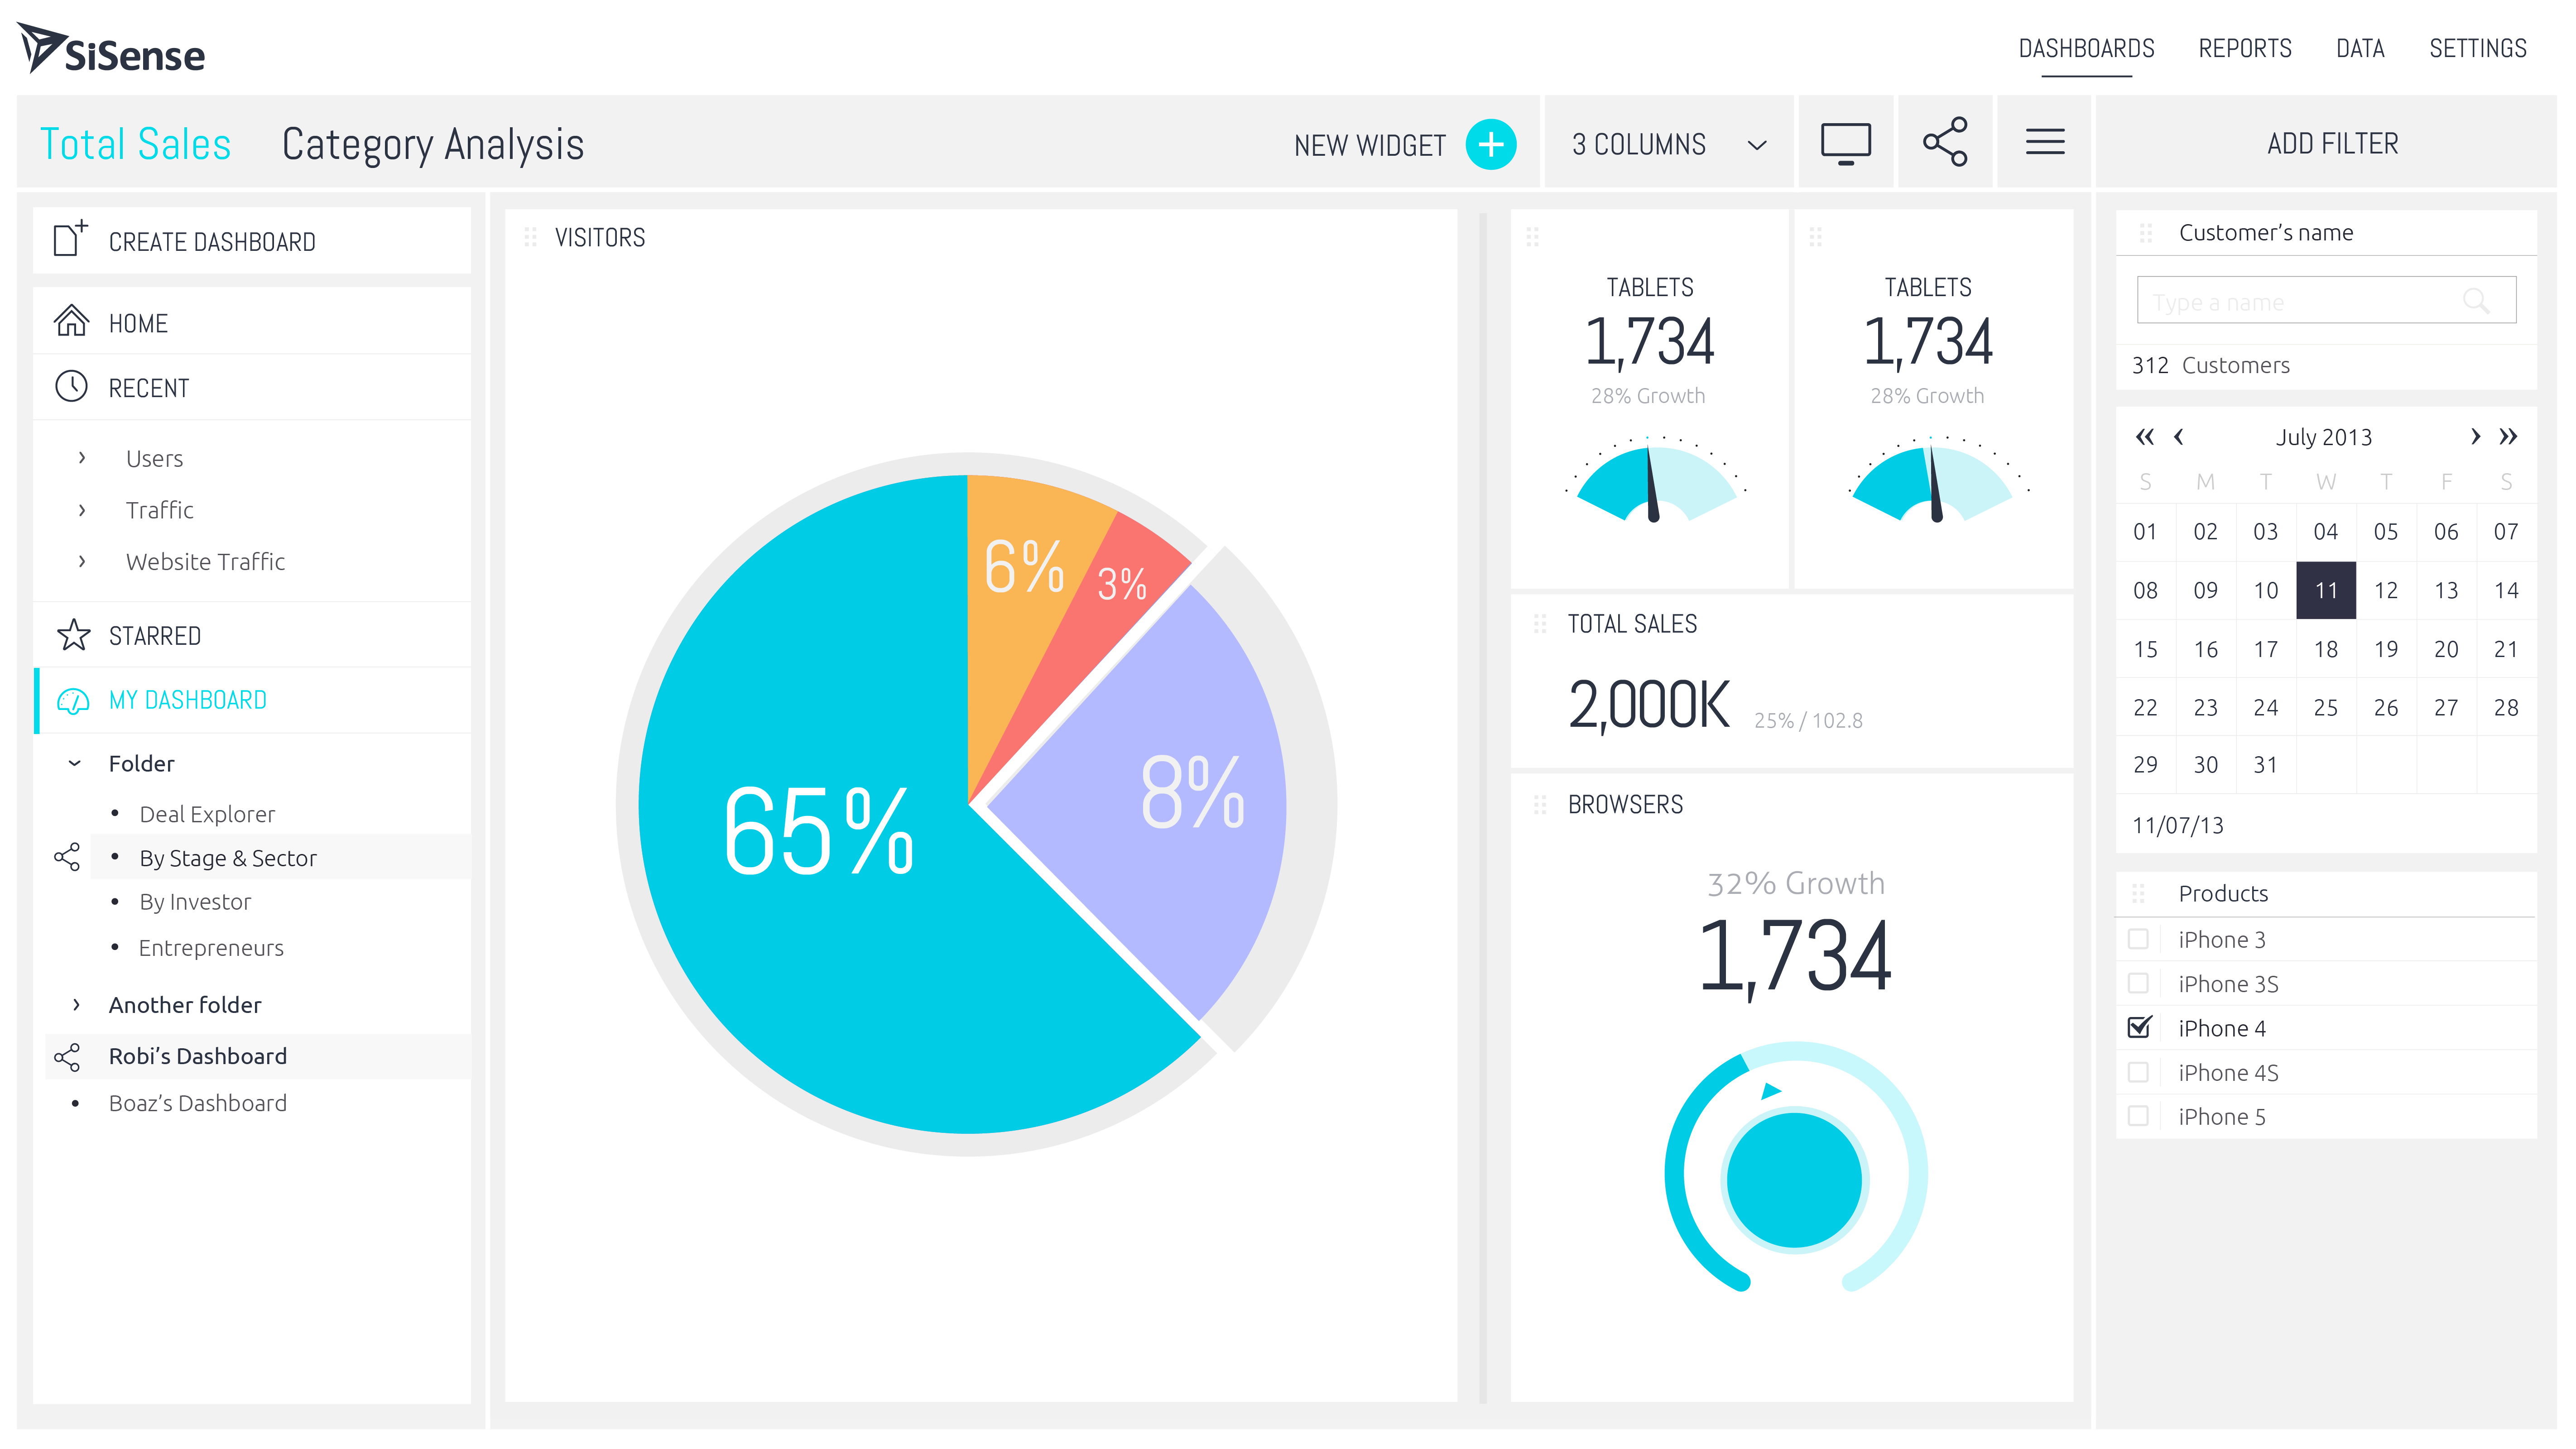Open the Deal Explorer dashboard link

[207, 814]
